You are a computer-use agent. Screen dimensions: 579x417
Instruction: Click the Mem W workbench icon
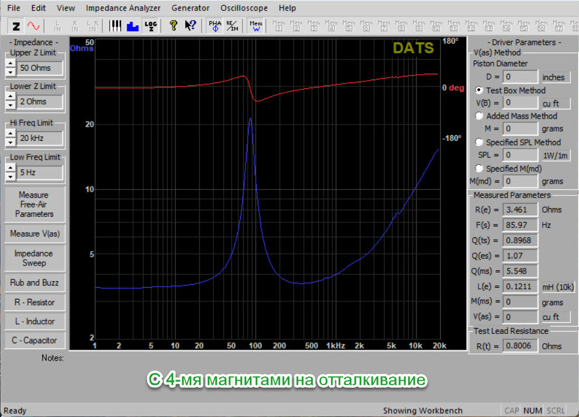(255, 26)
